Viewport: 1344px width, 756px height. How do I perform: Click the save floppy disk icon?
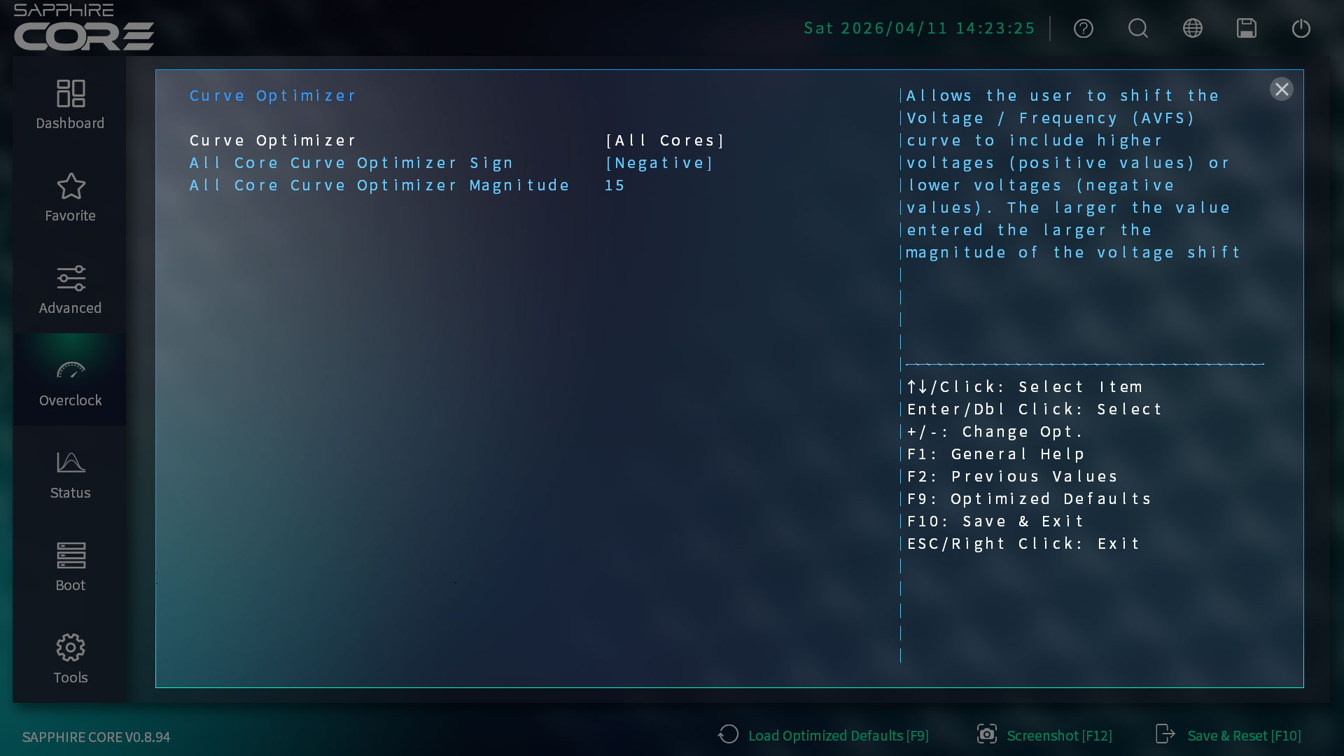[x=1246, y=29]
